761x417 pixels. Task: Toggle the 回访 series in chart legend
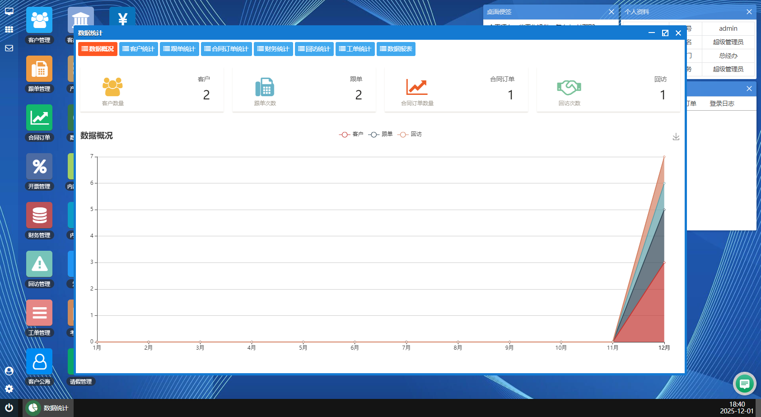click(x=410, y=134)
